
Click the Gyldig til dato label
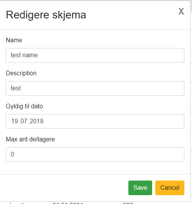pos(25,106)
